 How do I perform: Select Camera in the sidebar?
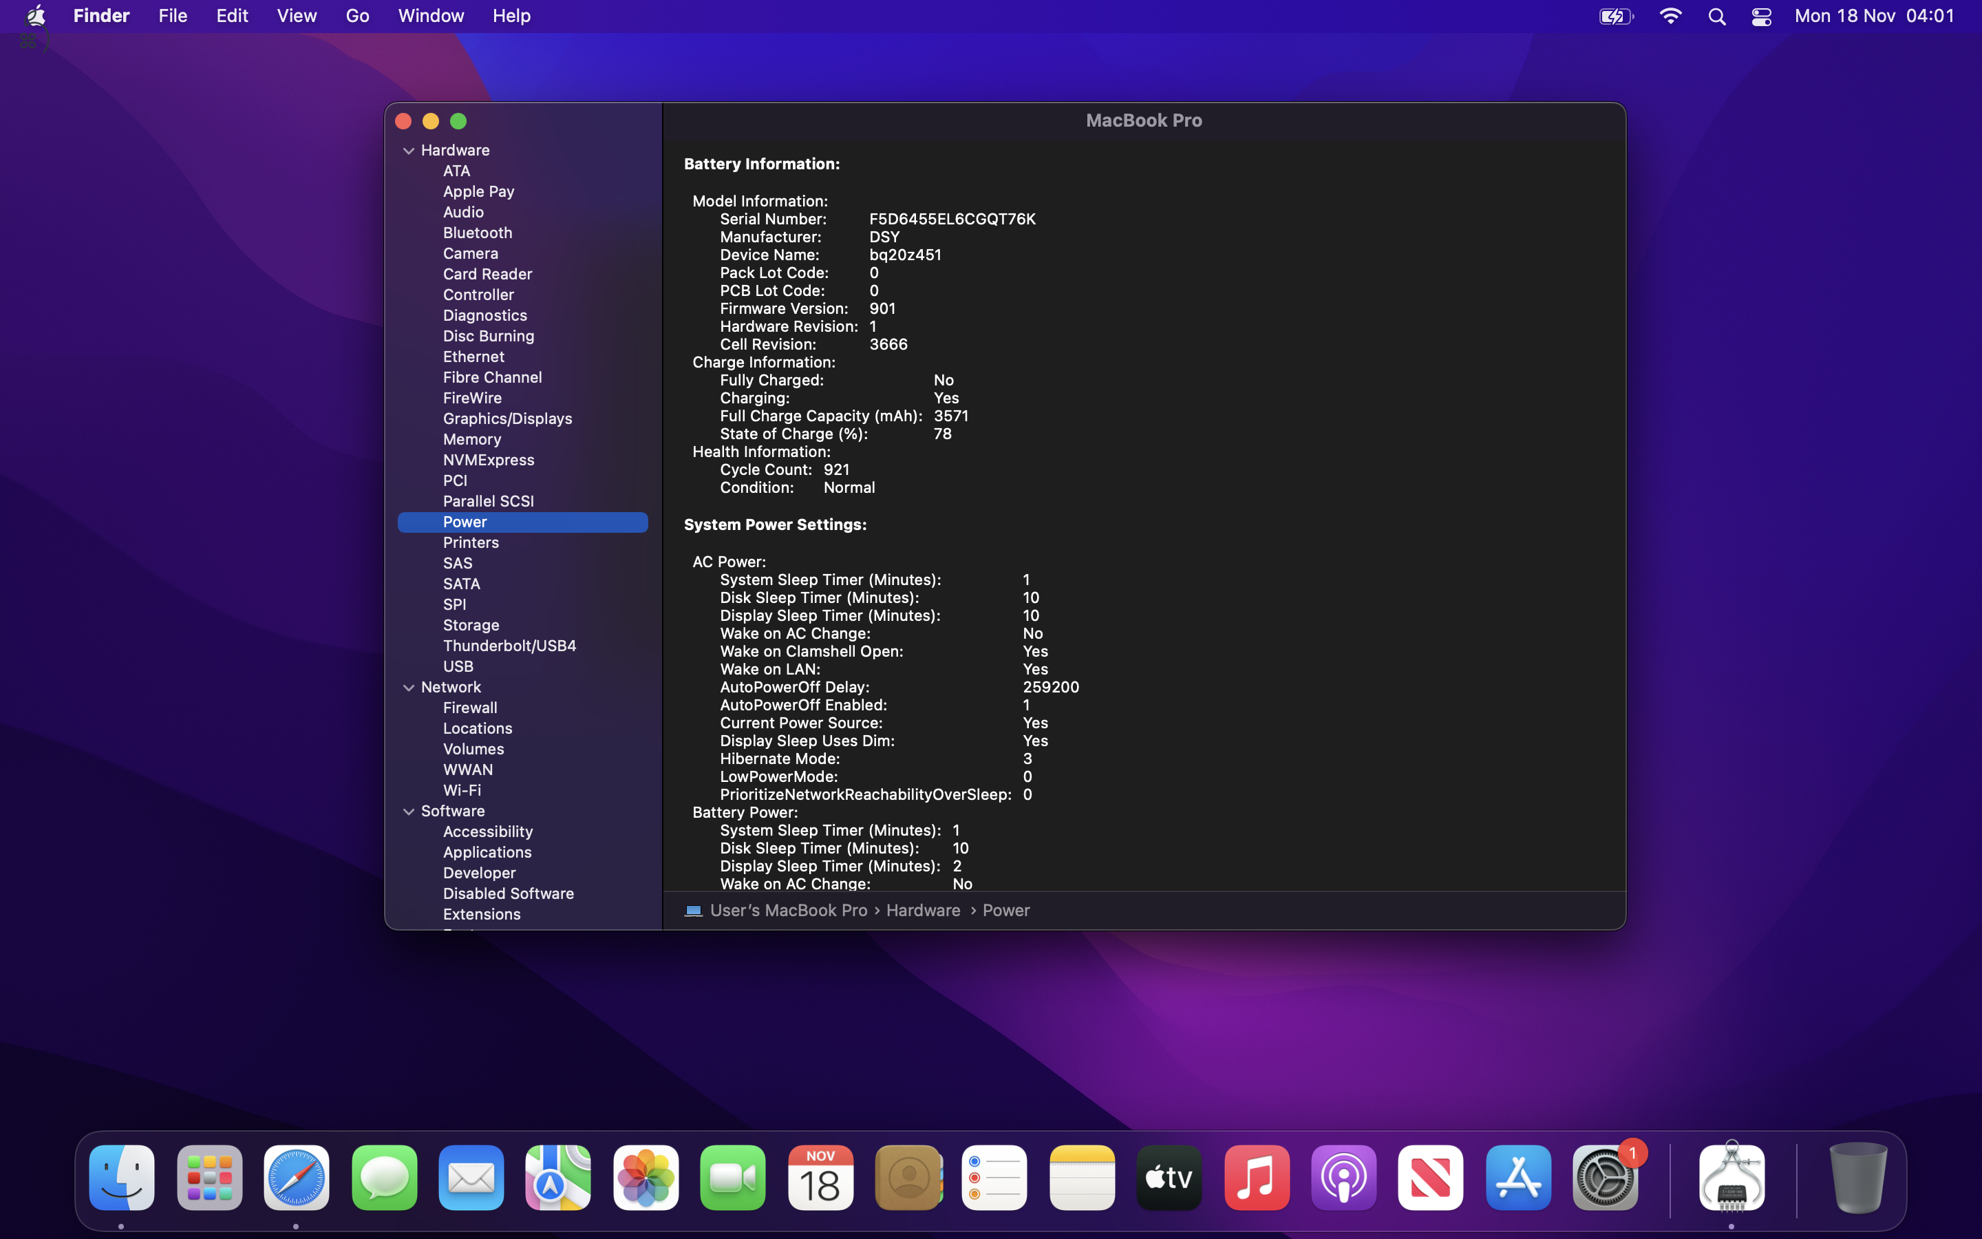click(x=470, y=253)
